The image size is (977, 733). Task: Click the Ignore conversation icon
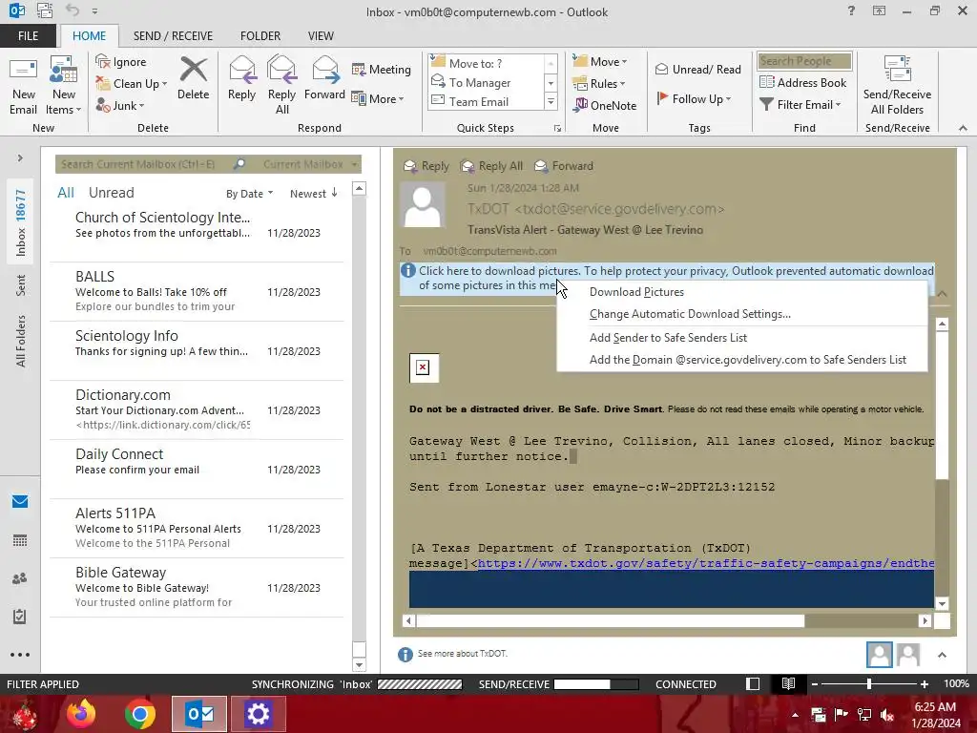tap(103, 61)
